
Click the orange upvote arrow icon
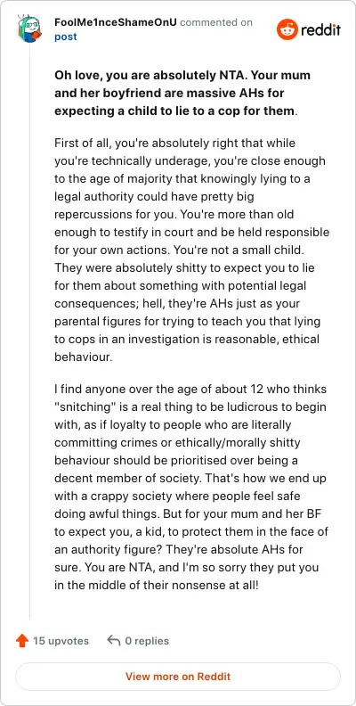[22, 641]
